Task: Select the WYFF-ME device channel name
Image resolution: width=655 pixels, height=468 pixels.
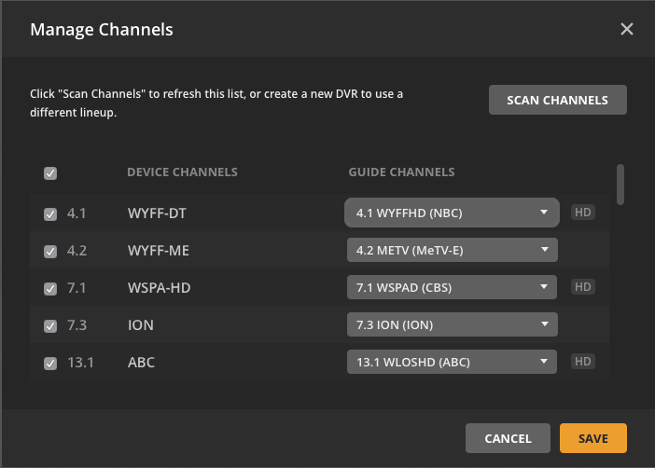Action: 159,251
